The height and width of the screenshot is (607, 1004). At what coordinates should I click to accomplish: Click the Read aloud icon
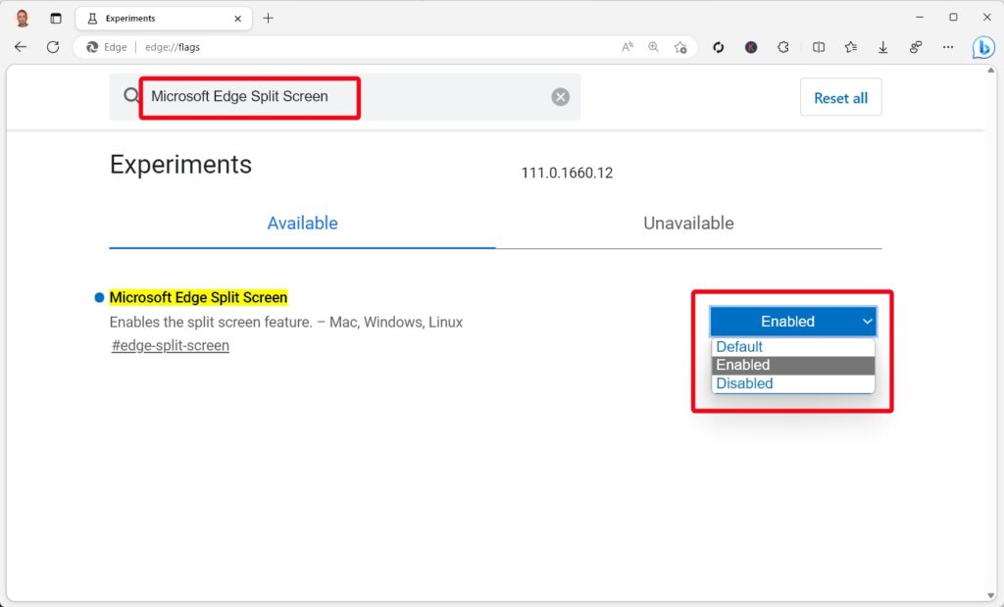coord(627,47)
